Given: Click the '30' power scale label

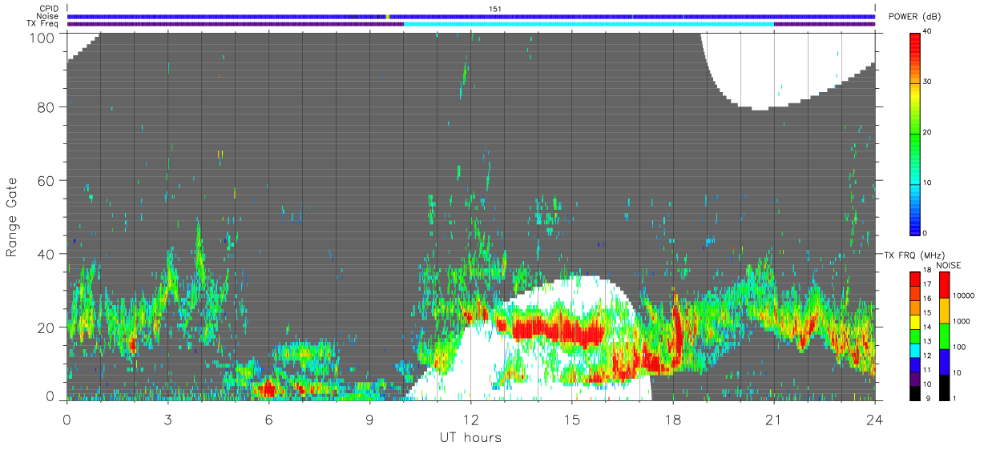Looking at the screenshot, I should [928, 82].
